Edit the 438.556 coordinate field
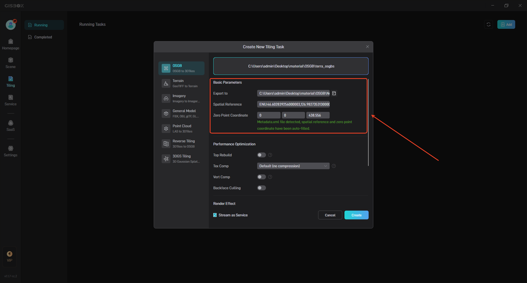Viewport: 527px width, 283px height. (x=318, y=115)
